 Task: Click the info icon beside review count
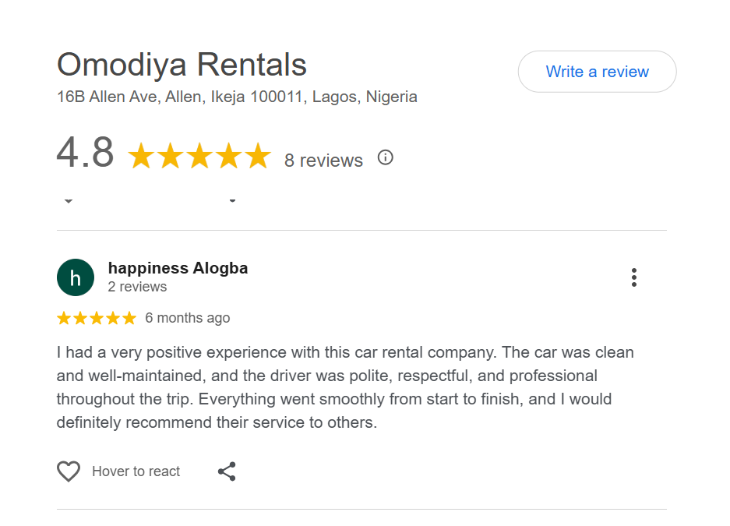point(385,157)
